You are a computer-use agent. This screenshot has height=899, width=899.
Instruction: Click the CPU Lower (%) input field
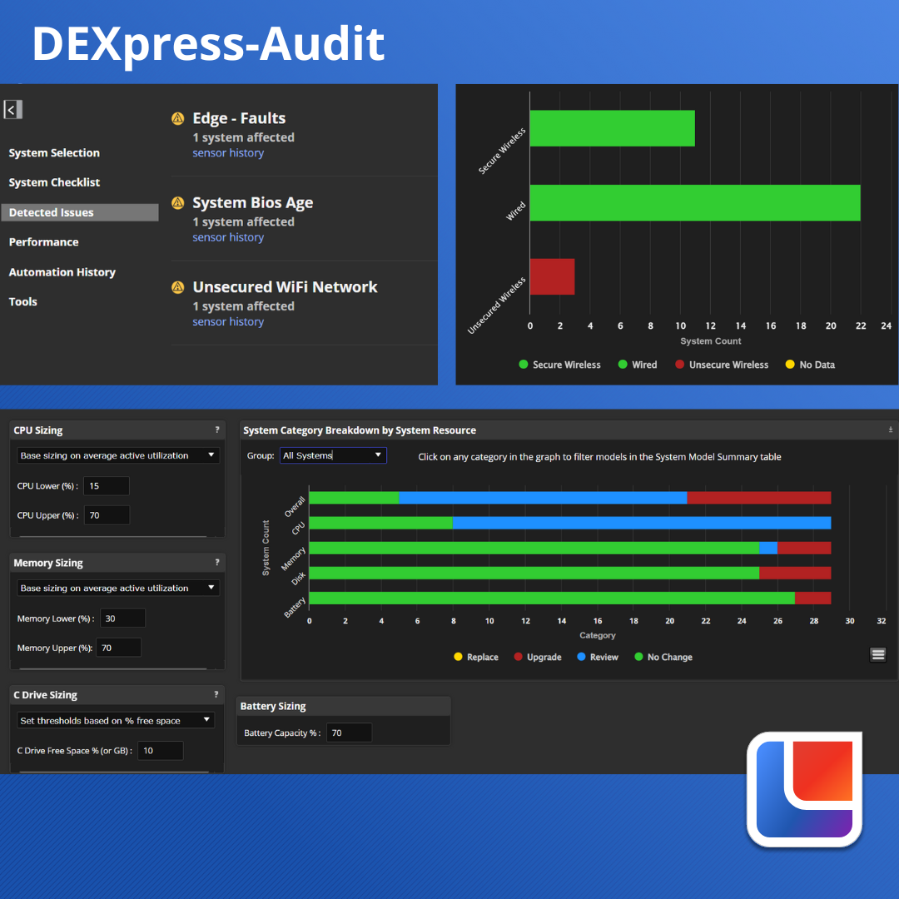(107, 485)
